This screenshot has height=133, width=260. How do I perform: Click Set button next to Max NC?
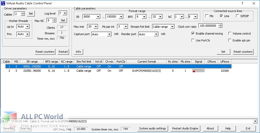pyautogui.click(x=63, y=20)
